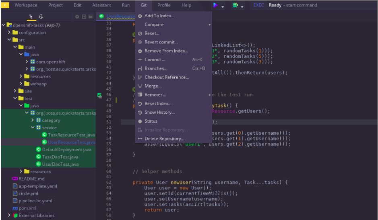Choose Show History...
The width and height of the screenshot is (378, 220).
coord(174,112)
